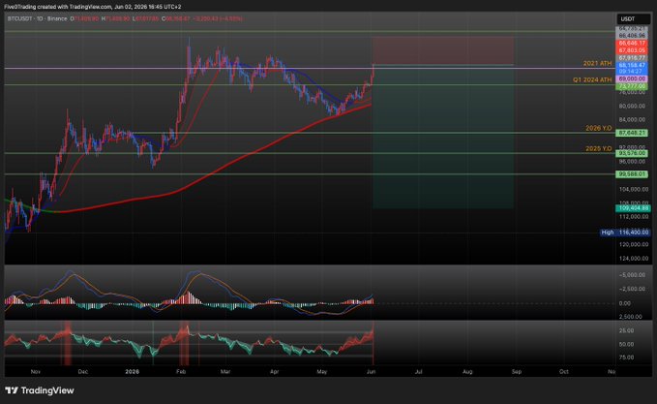
Task: Click the -5,000.00 MACD scale value
Action: tap(632, 275)
